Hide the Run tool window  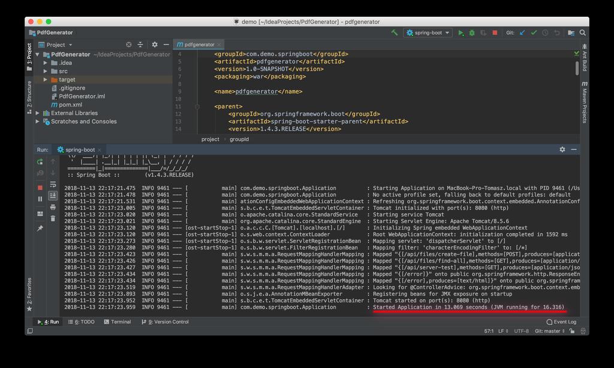[574, 150]
